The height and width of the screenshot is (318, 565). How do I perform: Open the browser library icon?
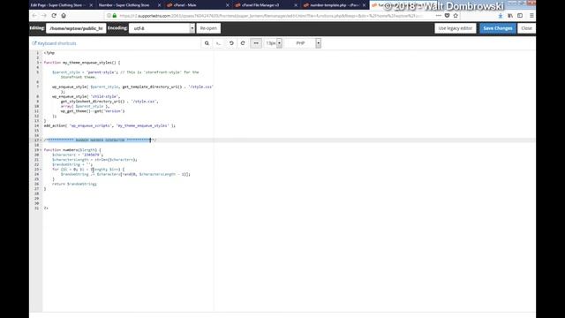click(510, 16)
